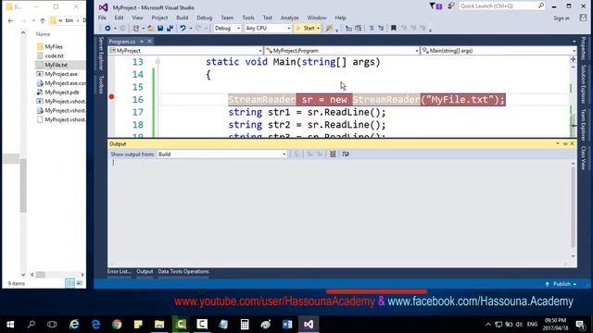Click Visual Studio icon on the taskbar
The height and width of the screenshot is (333, 593).
309,325
